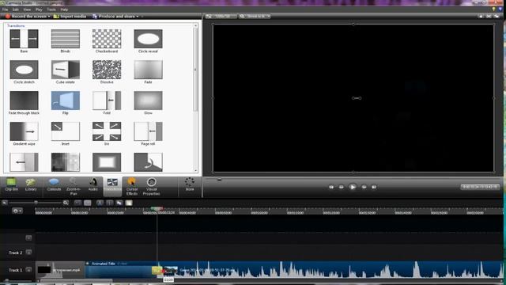Select the Iris transition

pos(107,131)
